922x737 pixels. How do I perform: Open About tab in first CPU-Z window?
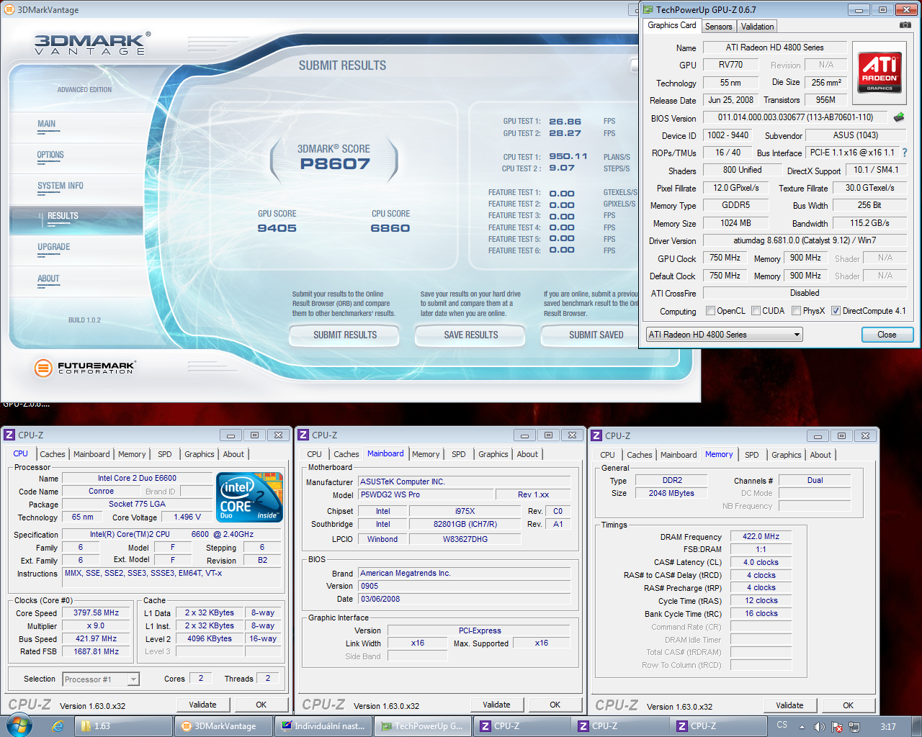pyautogui.click(x=233, y=454)
